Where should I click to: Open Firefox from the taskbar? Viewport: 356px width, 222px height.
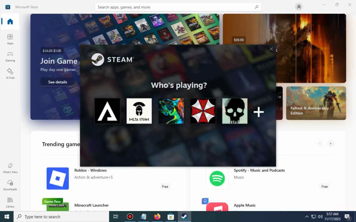click(157, 216)
